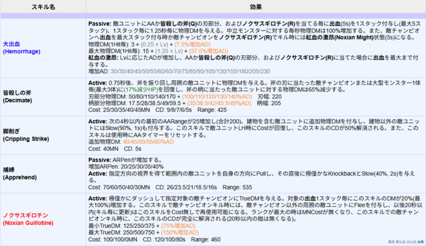Click the Passive: label in Apprehend row
This screenshot has width=426, height=246.
(100, 160)
